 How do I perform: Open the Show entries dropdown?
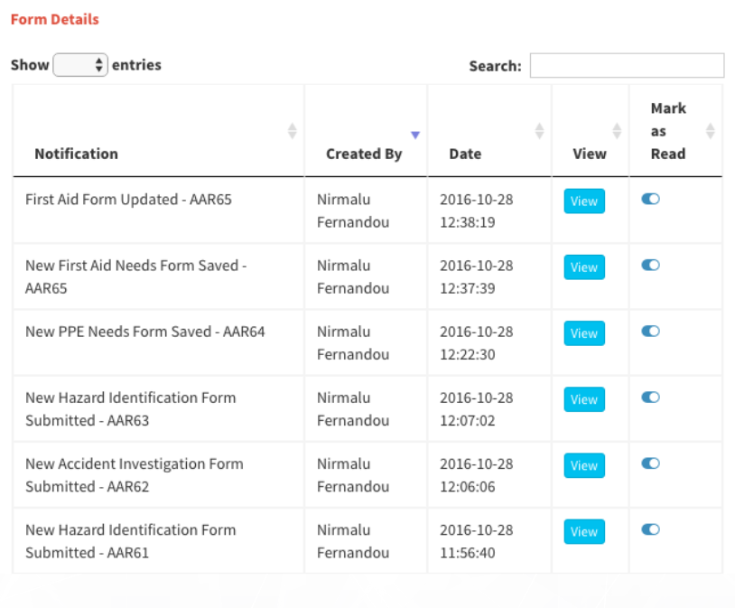coord(80,65)
